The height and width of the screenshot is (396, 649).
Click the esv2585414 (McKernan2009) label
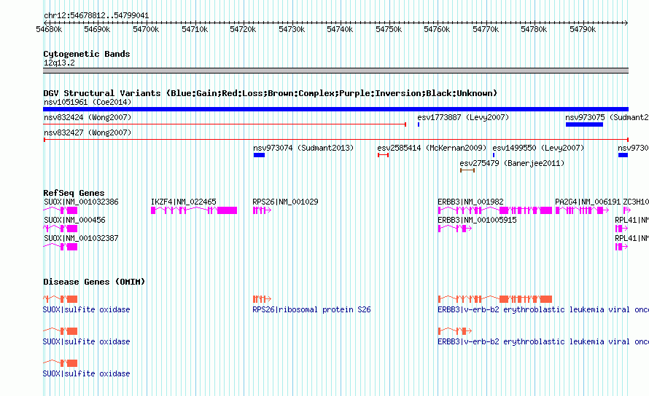pyautogui.click(x=432, y=148)
